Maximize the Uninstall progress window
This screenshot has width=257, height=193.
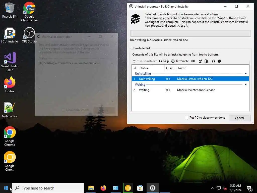(x=236, y=6)
